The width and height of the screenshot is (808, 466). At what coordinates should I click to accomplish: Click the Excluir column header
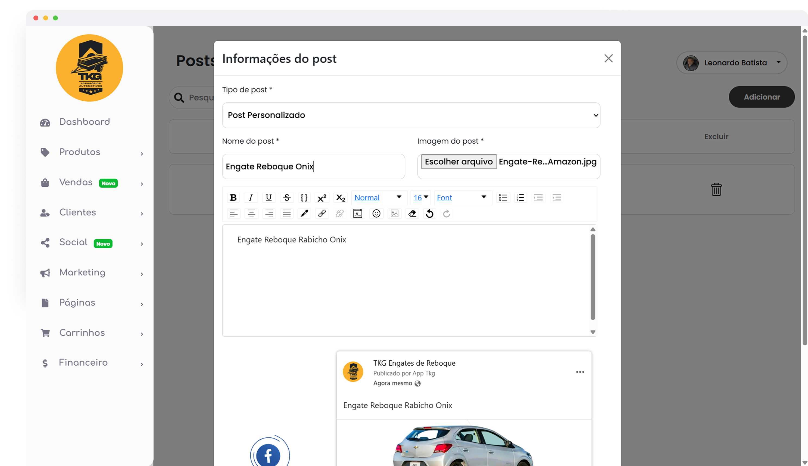[x=716, y=137]
